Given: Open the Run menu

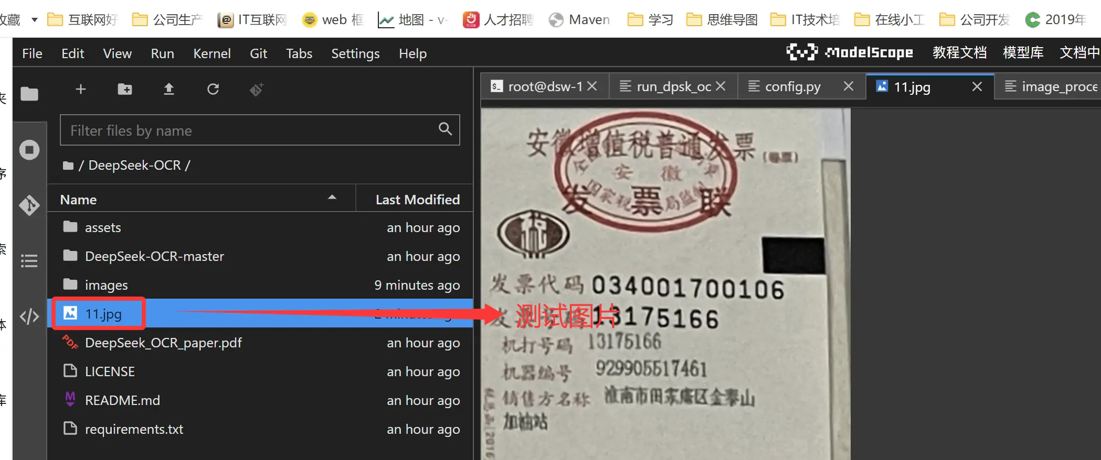Looking at the screenshot, I should tap(162, 53).
